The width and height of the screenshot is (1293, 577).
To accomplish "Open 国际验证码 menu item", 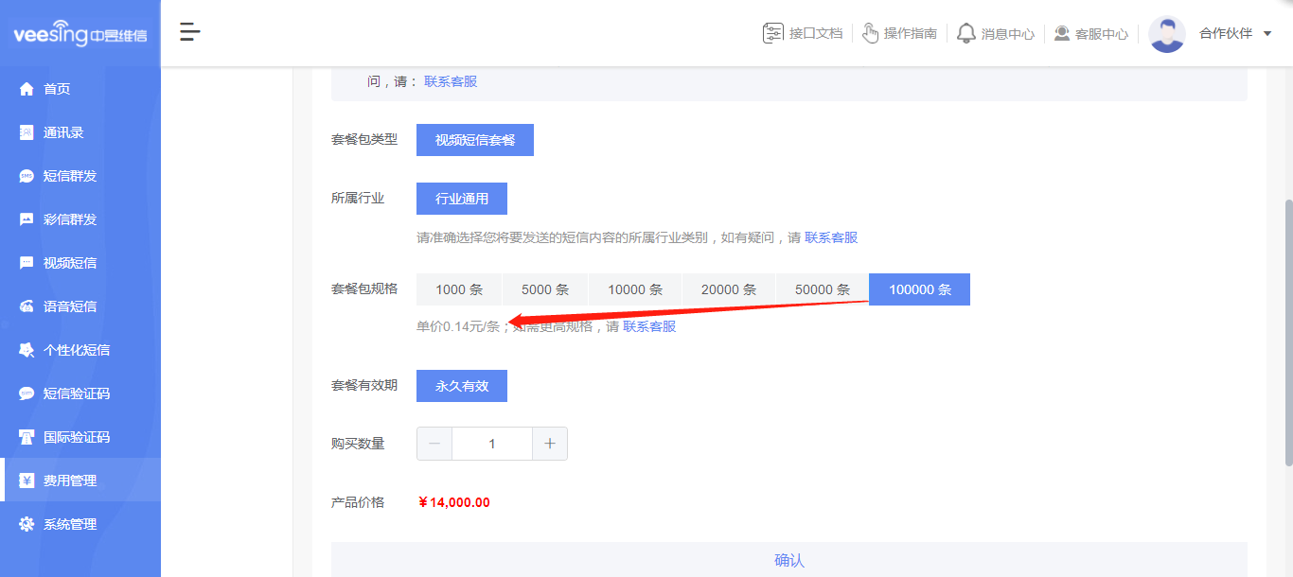I will pos(80,437).
